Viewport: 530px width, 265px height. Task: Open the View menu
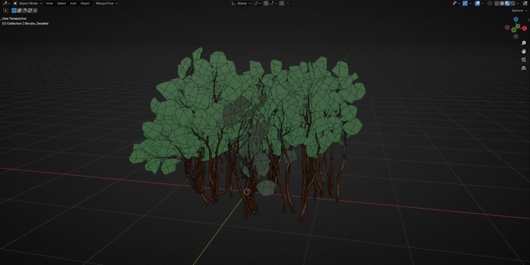click(x=49, y=3)
